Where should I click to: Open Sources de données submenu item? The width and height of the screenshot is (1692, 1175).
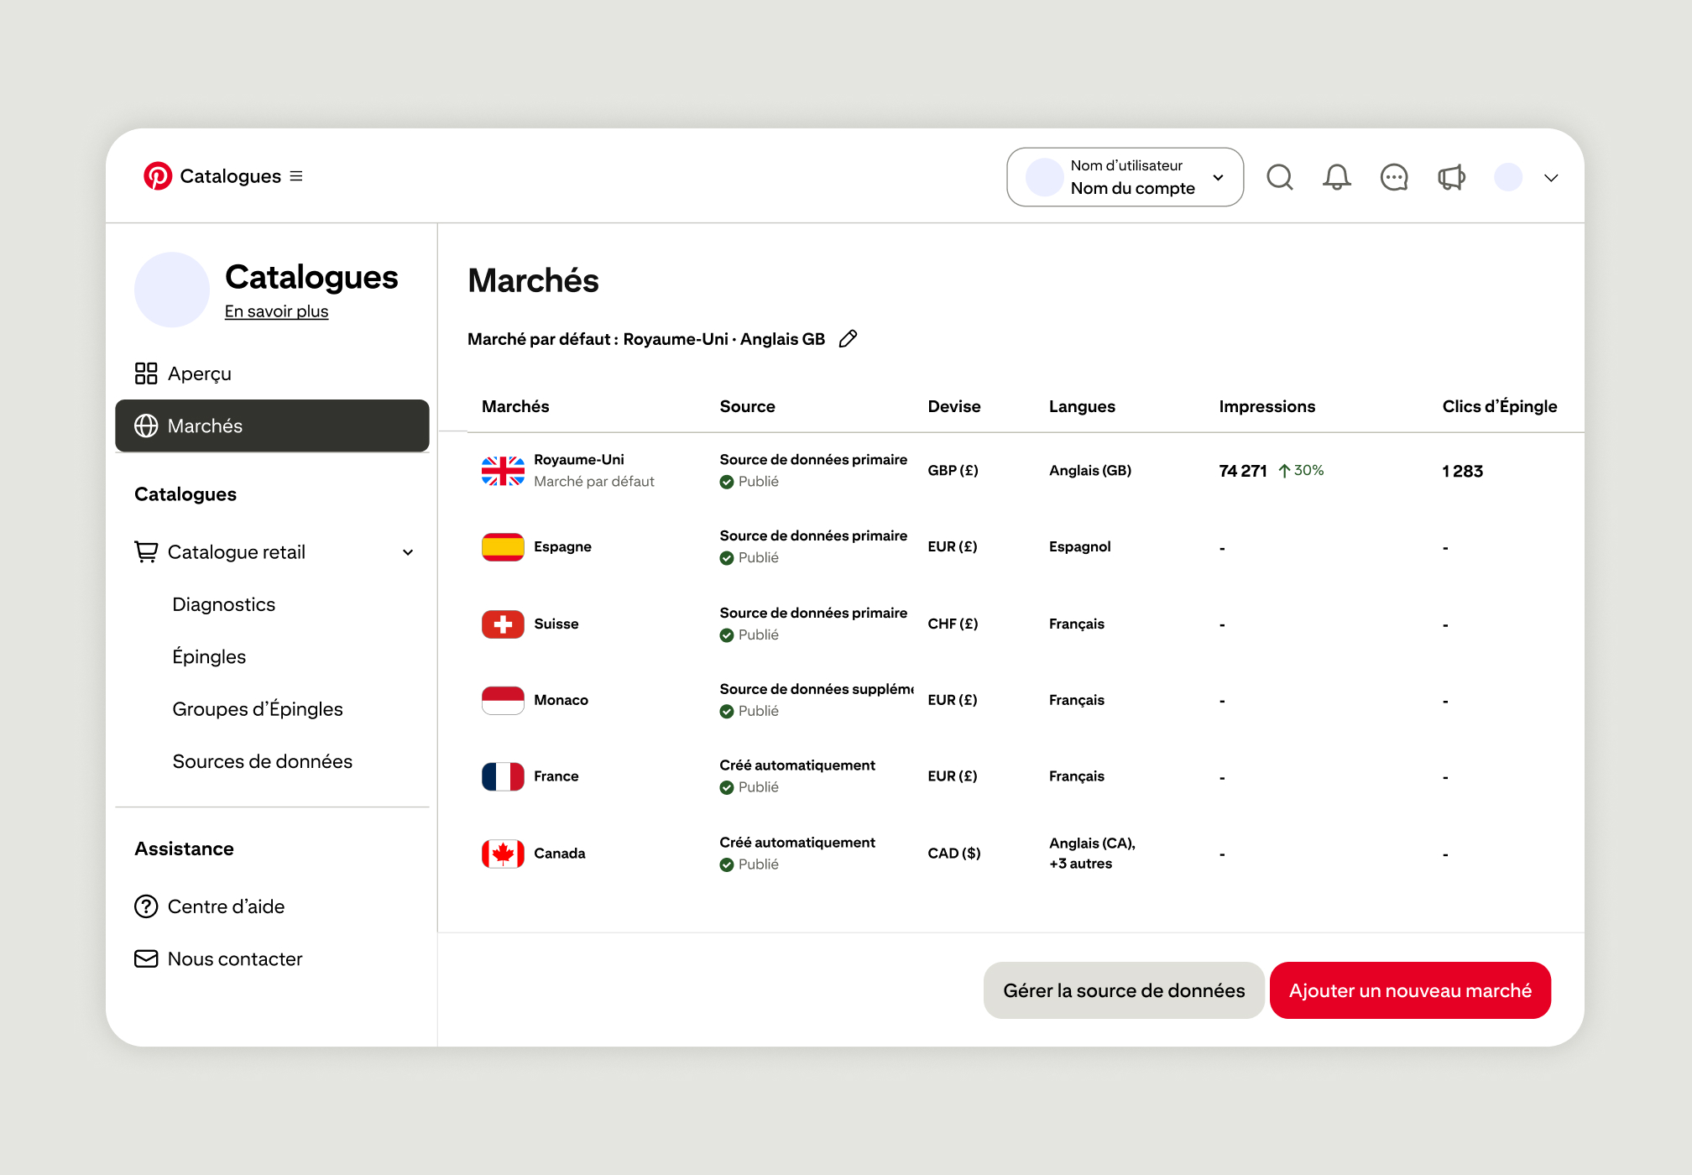[262, 761]
